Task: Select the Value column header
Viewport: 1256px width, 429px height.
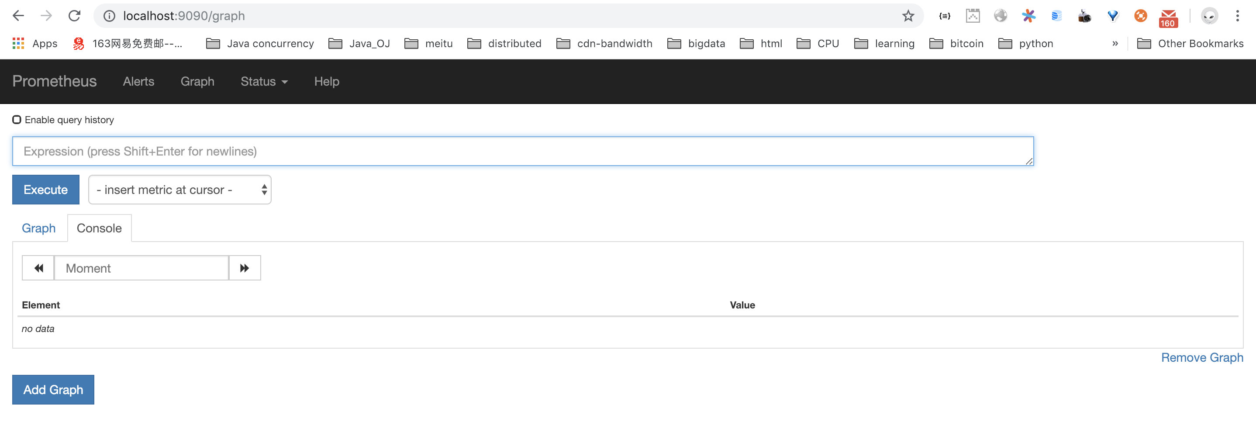Action: tap(742, 305)
